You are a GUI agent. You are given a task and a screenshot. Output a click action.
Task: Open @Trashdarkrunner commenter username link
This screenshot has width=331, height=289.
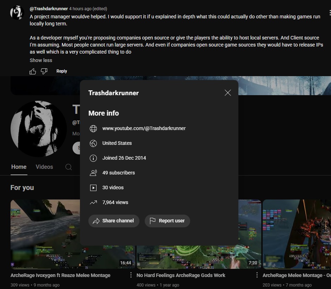click(49, 9)
